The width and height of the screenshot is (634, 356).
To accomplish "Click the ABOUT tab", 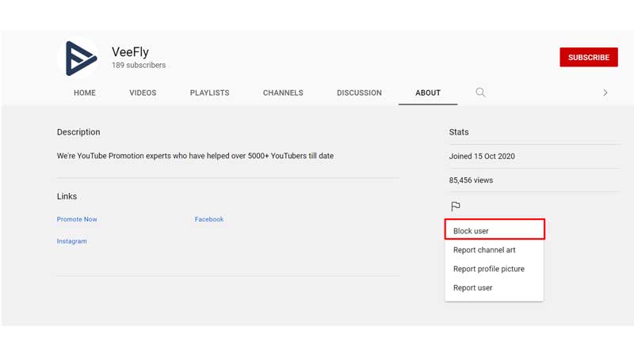I will (428, 93).
